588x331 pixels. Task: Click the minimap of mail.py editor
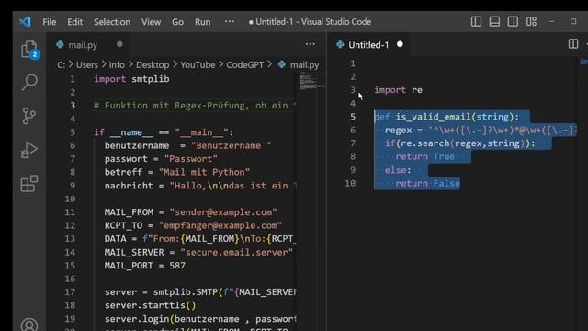pos(308,82)
